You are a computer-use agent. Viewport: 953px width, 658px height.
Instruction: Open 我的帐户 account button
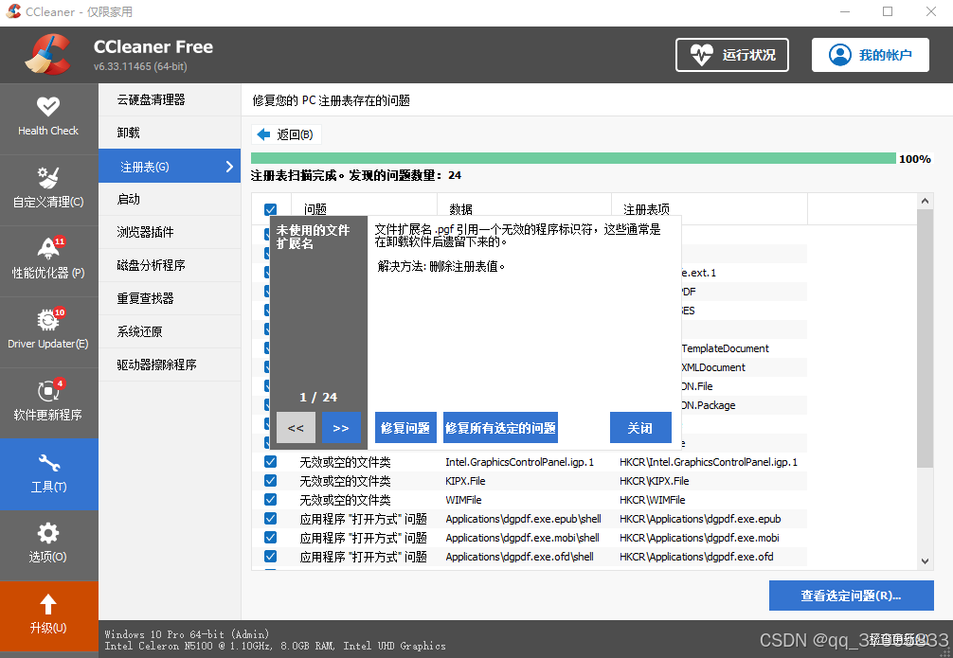click(x=871, y=55)
